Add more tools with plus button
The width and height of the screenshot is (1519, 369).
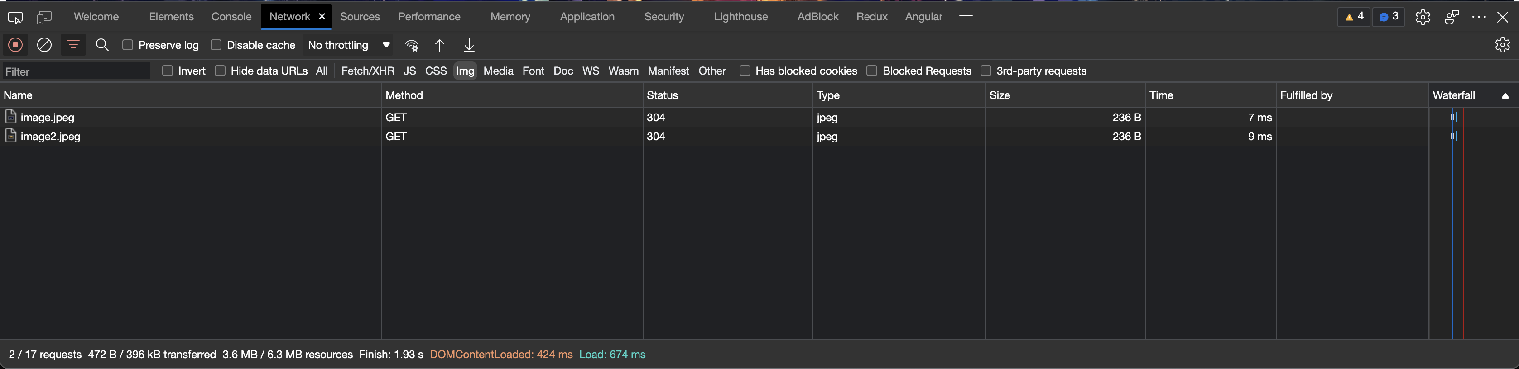coord(965,16)
